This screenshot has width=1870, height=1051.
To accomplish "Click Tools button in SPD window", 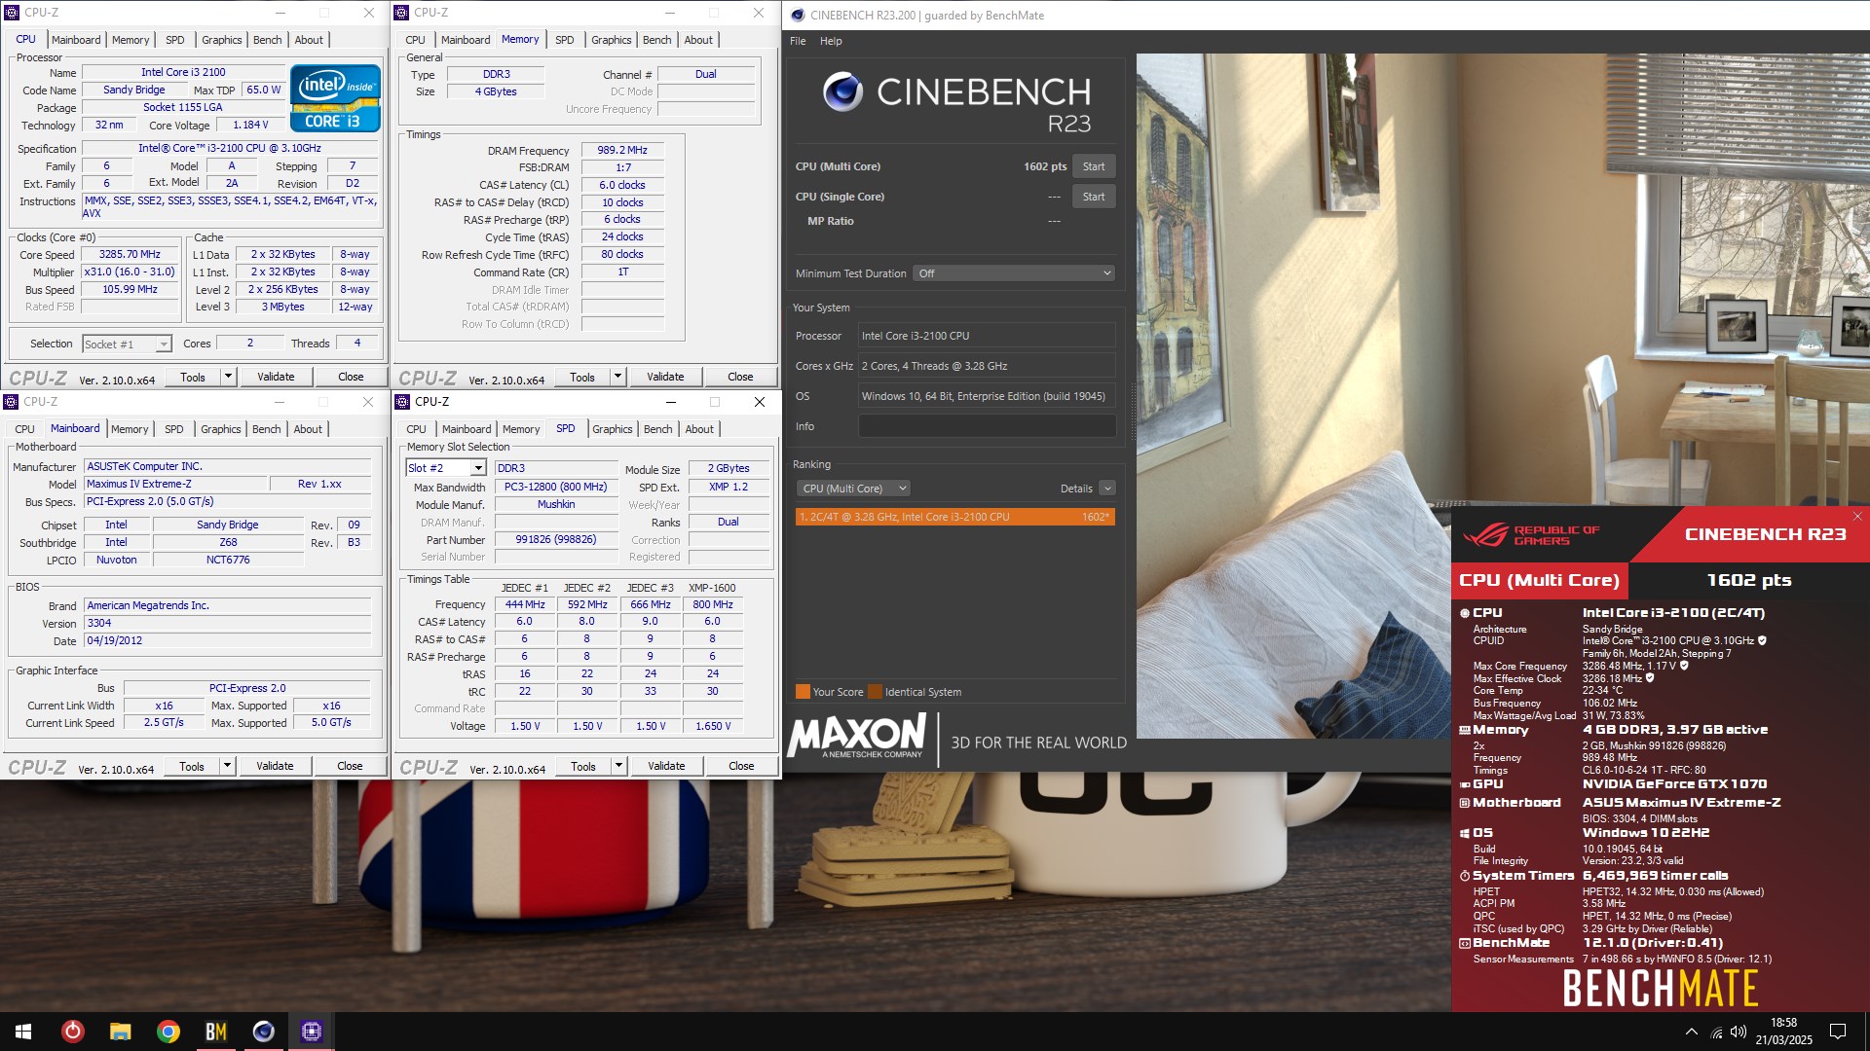I will [583, 766].
